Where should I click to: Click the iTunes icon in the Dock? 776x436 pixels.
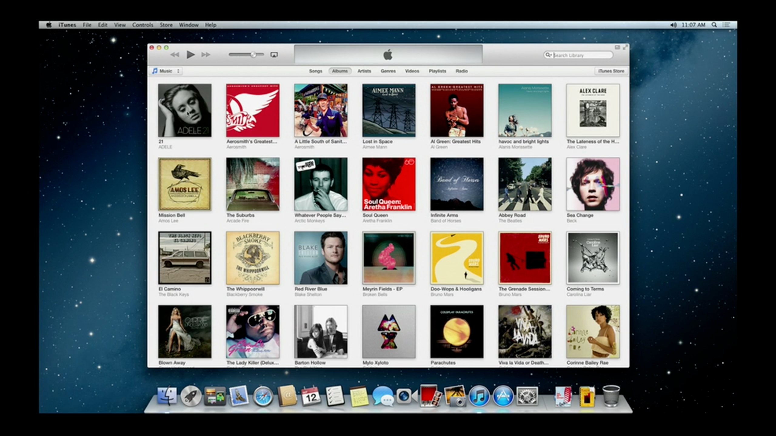click(x=479, y=396)
